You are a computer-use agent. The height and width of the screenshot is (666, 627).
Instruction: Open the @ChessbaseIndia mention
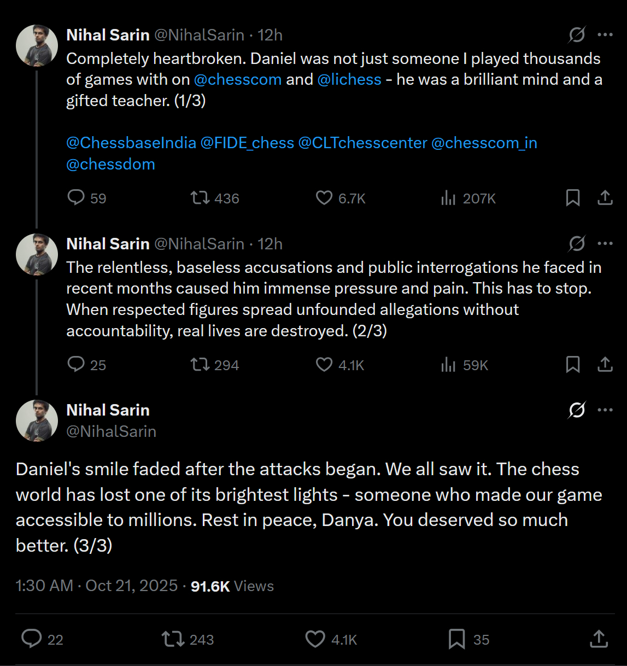(x=131, y=143)
